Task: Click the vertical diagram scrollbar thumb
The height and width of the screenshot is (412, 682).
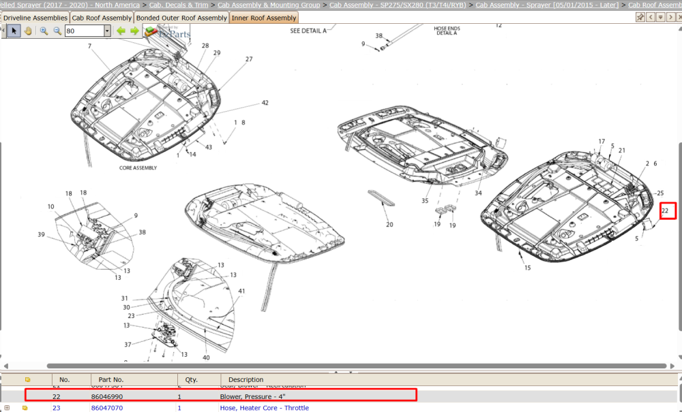Action: [680, 236]
